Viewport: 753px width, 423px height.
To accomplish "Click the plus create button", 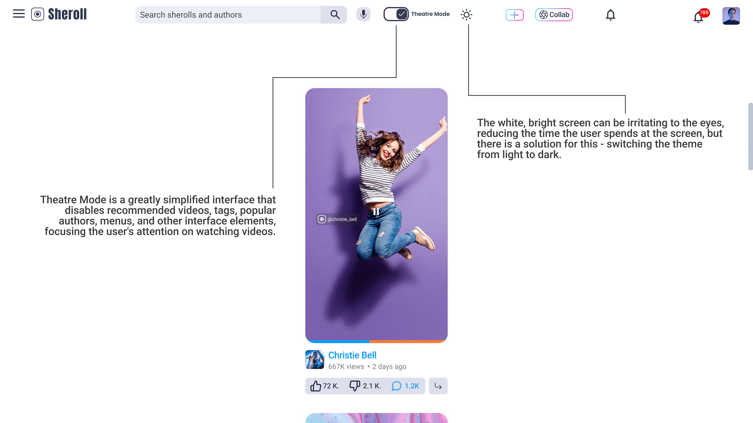I will [514, 15].
